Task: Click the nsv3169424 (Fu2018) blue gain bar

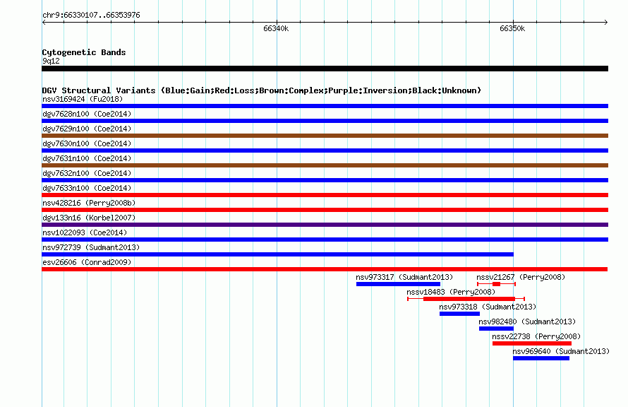Action: tap(325, 106)
